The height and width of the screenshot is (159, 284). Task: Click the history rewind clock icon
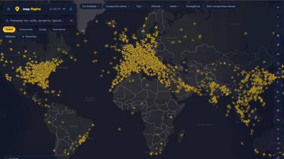pos(278,63)
